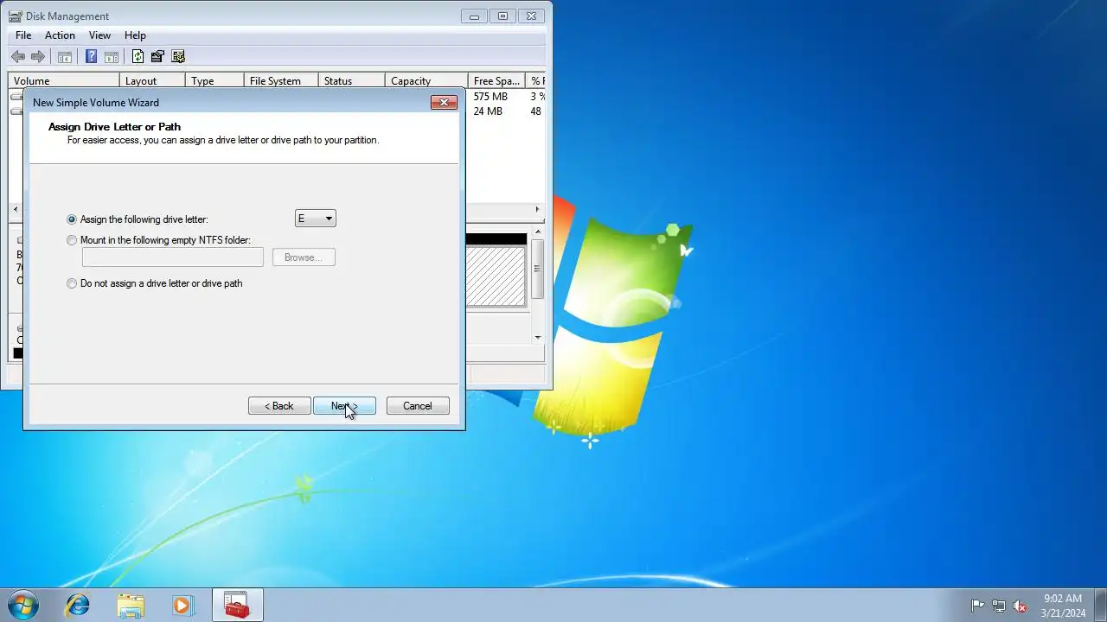
Task: Click the disabled Browse... button
Action: (x=304, y=257)
